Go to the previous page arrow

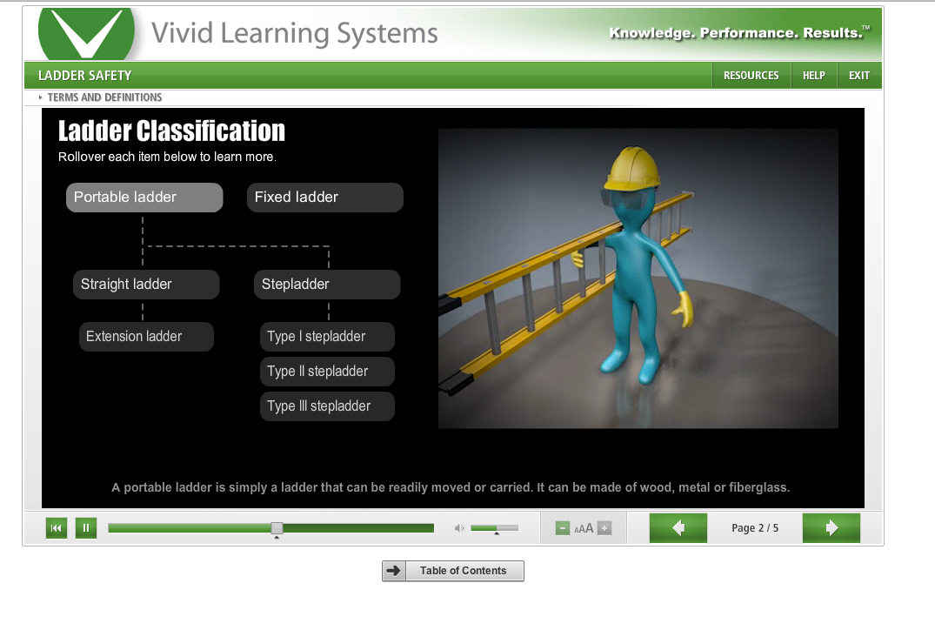pyautogui.click(x=678, y=528)
